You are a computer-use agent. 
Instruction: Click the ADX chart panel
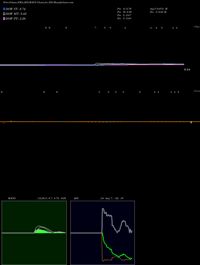point(102,233)
